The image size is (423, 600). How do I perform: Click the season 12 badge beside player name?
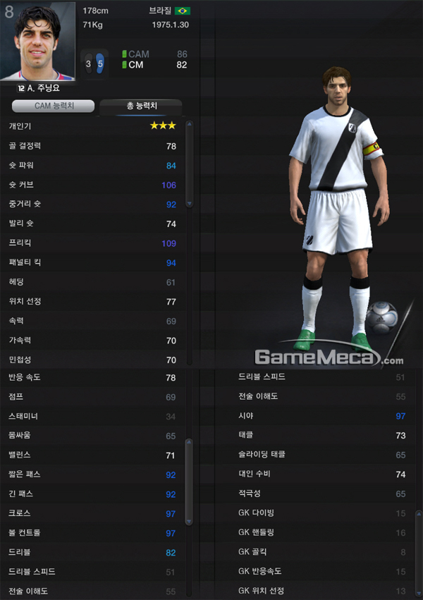coord(21,88)
